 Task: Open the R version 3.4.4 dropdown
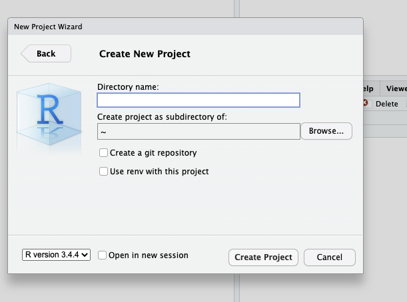pos(57,255)
